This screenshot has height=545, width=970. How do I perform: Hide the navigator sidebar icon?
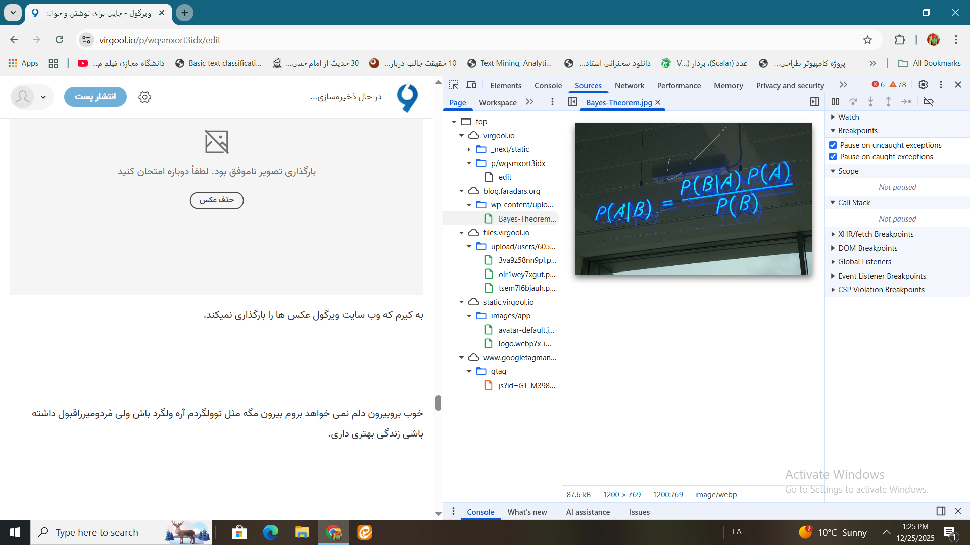click(x=572, y=102)
